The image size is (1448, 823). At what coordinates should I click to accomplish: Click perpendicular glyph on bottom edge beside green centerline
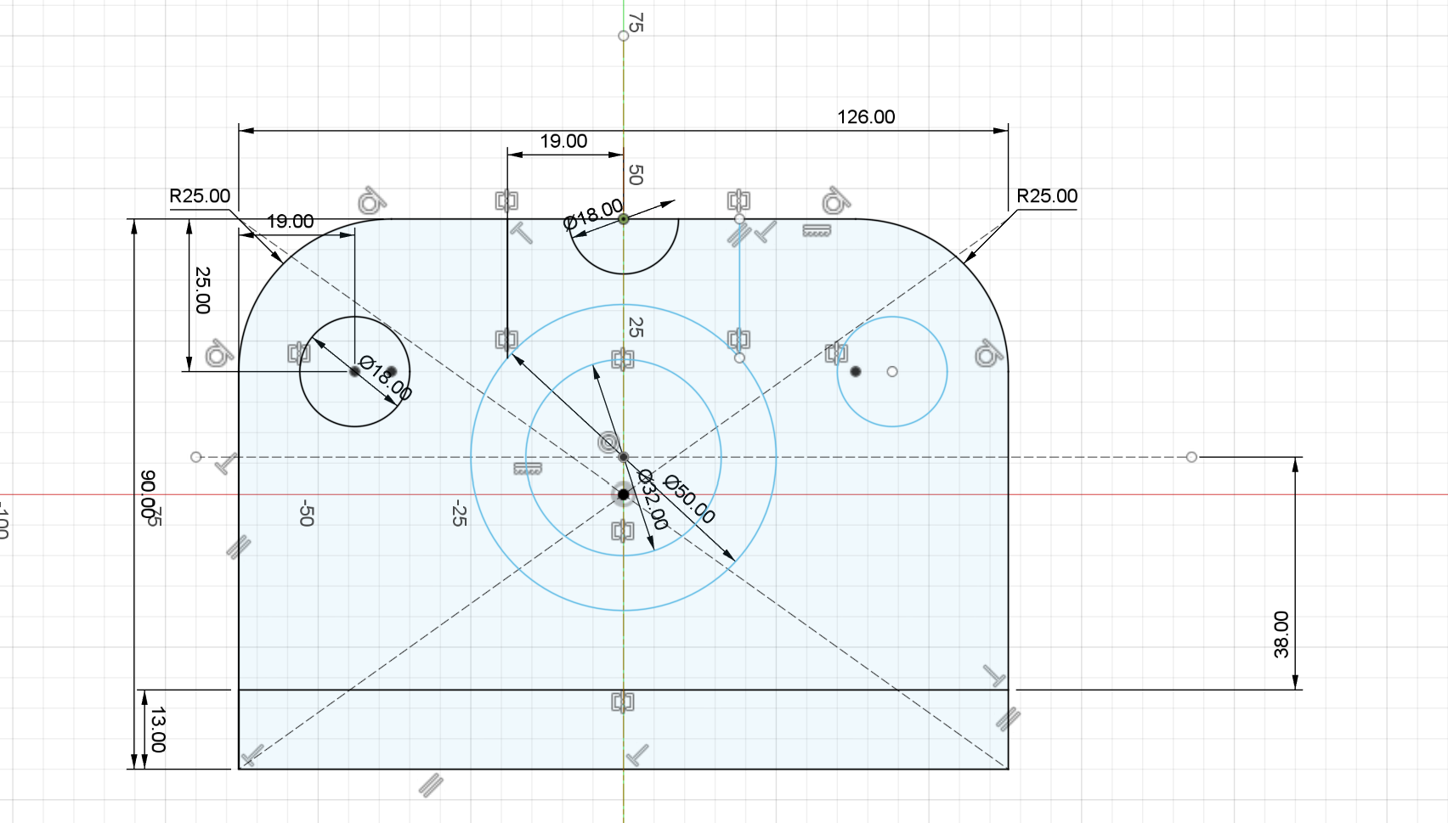click(636, 754)
